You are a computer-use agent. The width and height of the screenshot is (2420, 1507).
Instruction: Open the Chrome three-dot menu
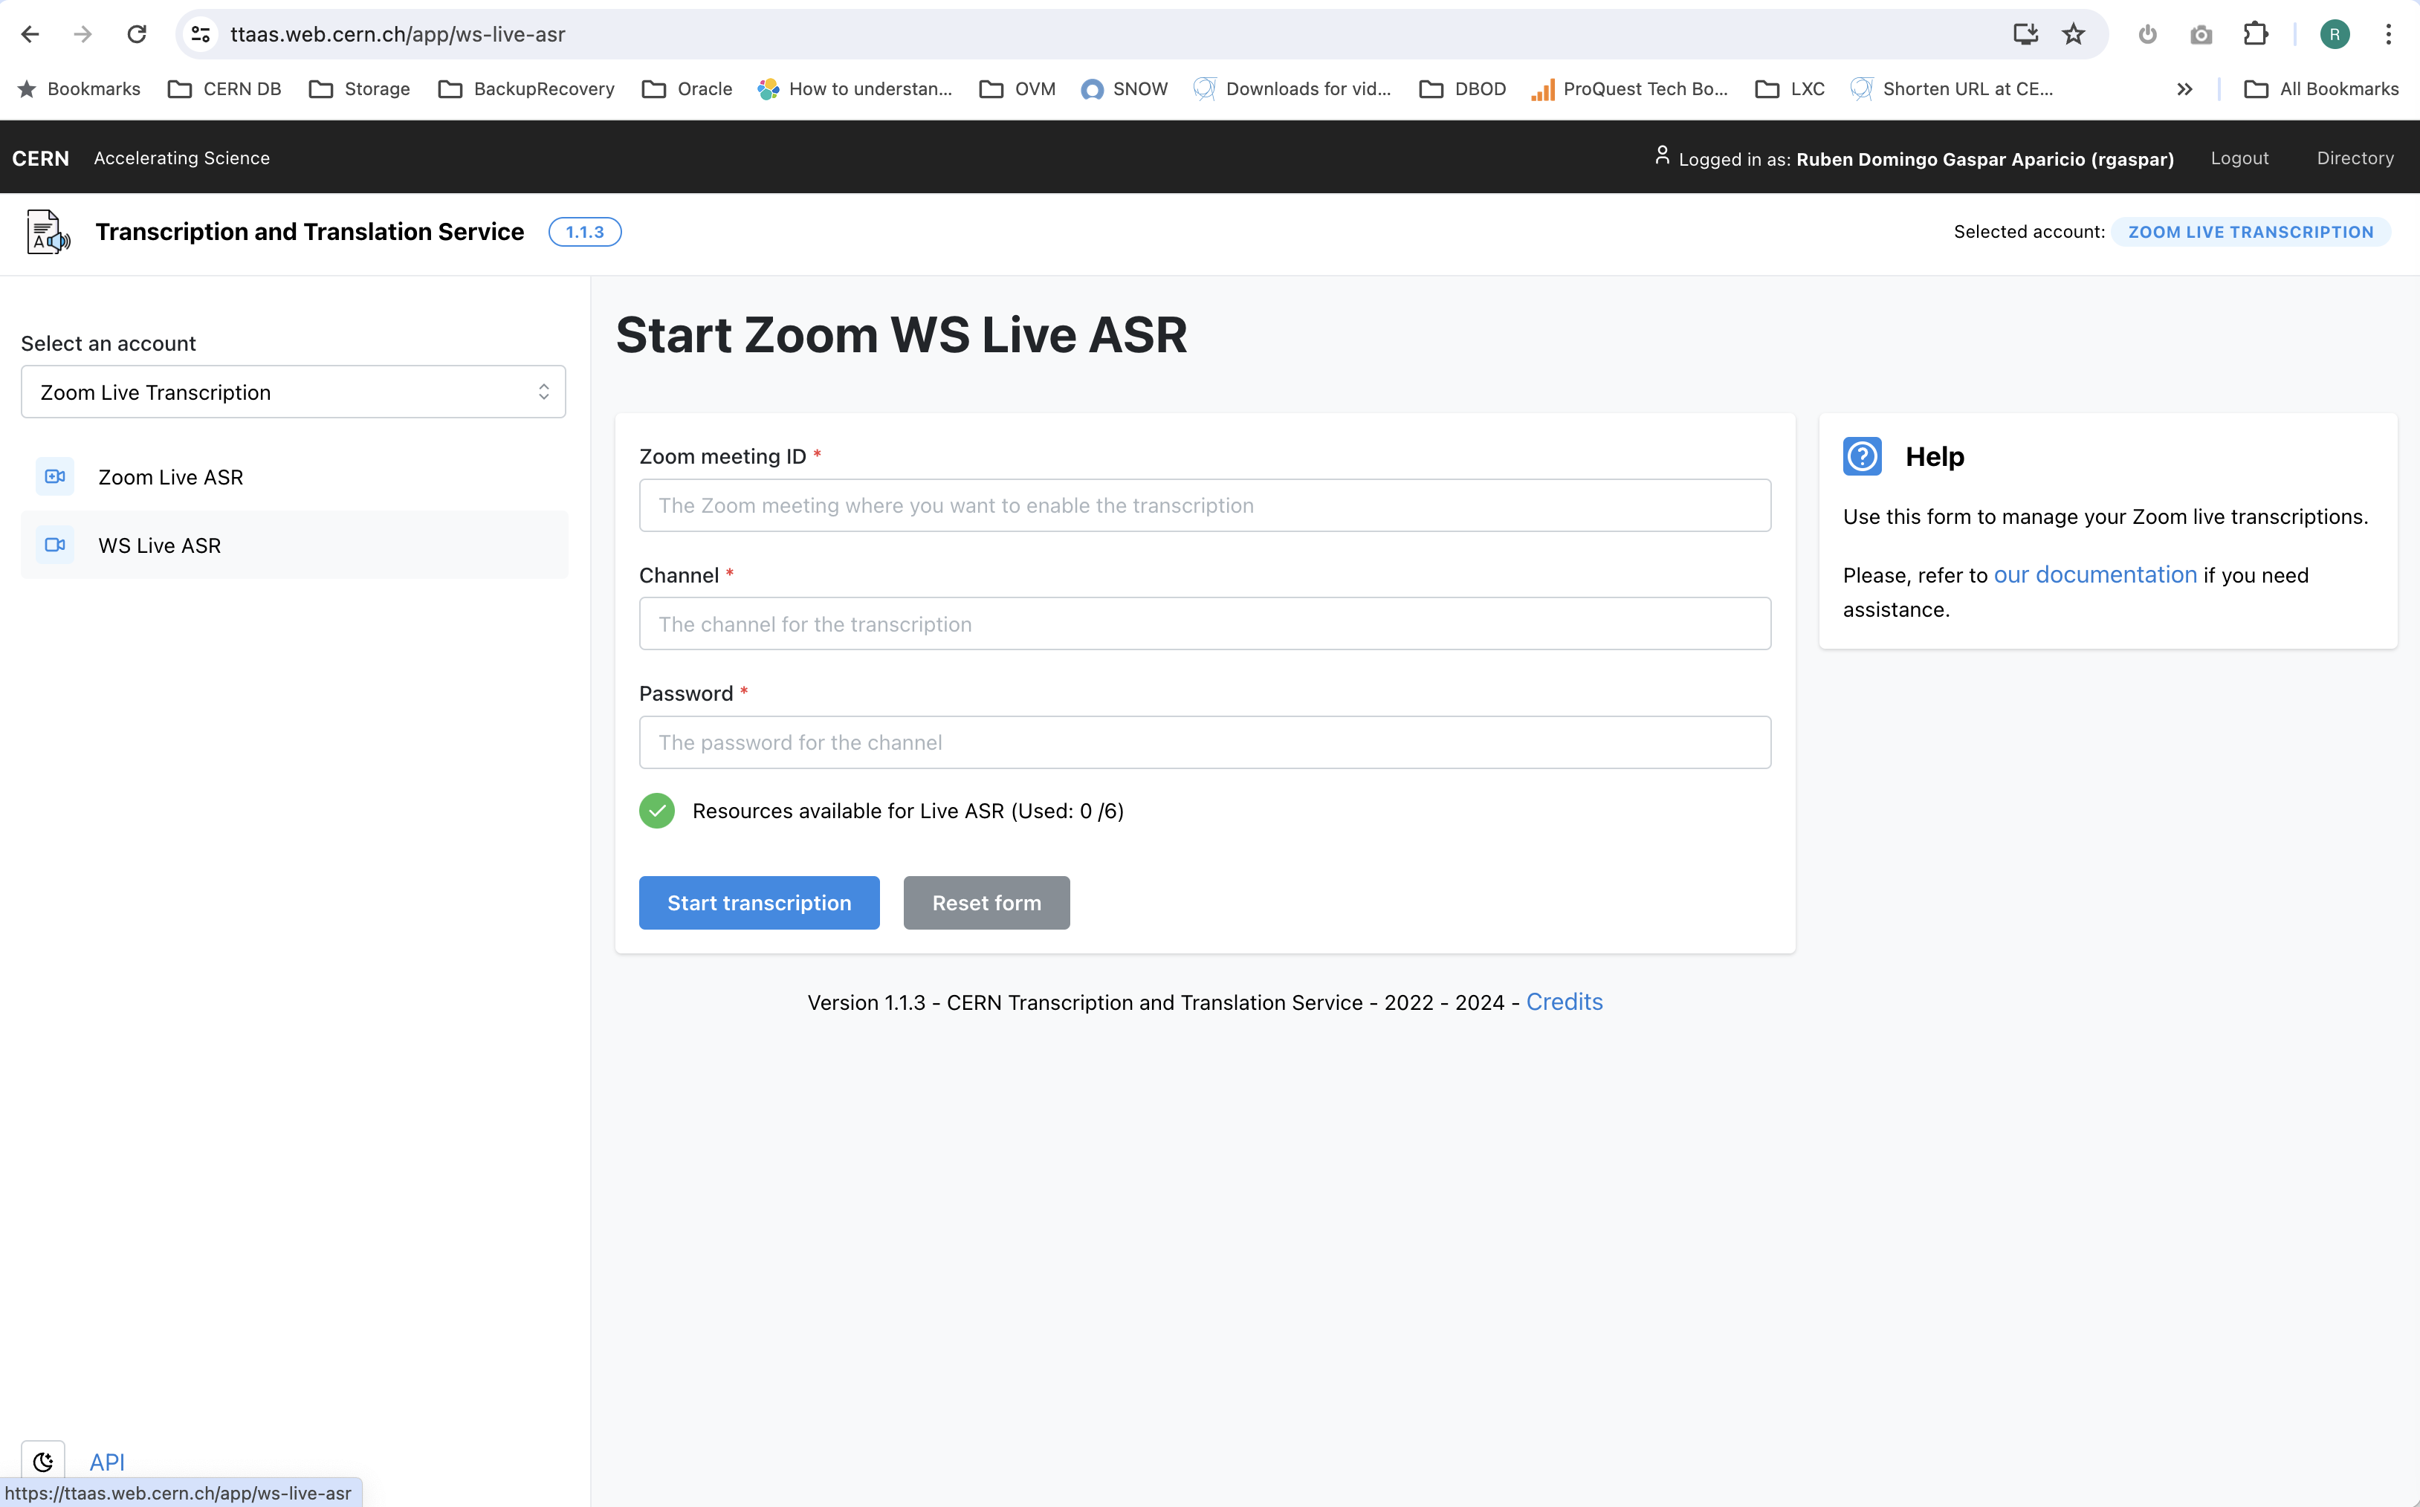(x=2388, y=34)
